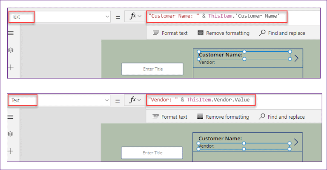Expand the Text property dropdown above the Customer Name formula
The image size is (327, 170).
coord(107,17)
